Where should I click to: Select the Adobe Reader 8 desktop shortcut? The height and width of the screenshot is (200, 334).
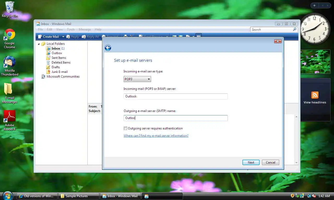pos(10,120)
